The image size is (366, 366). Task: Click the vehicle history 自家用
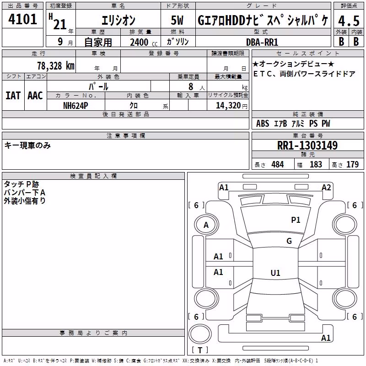click(x=98, y=42)
